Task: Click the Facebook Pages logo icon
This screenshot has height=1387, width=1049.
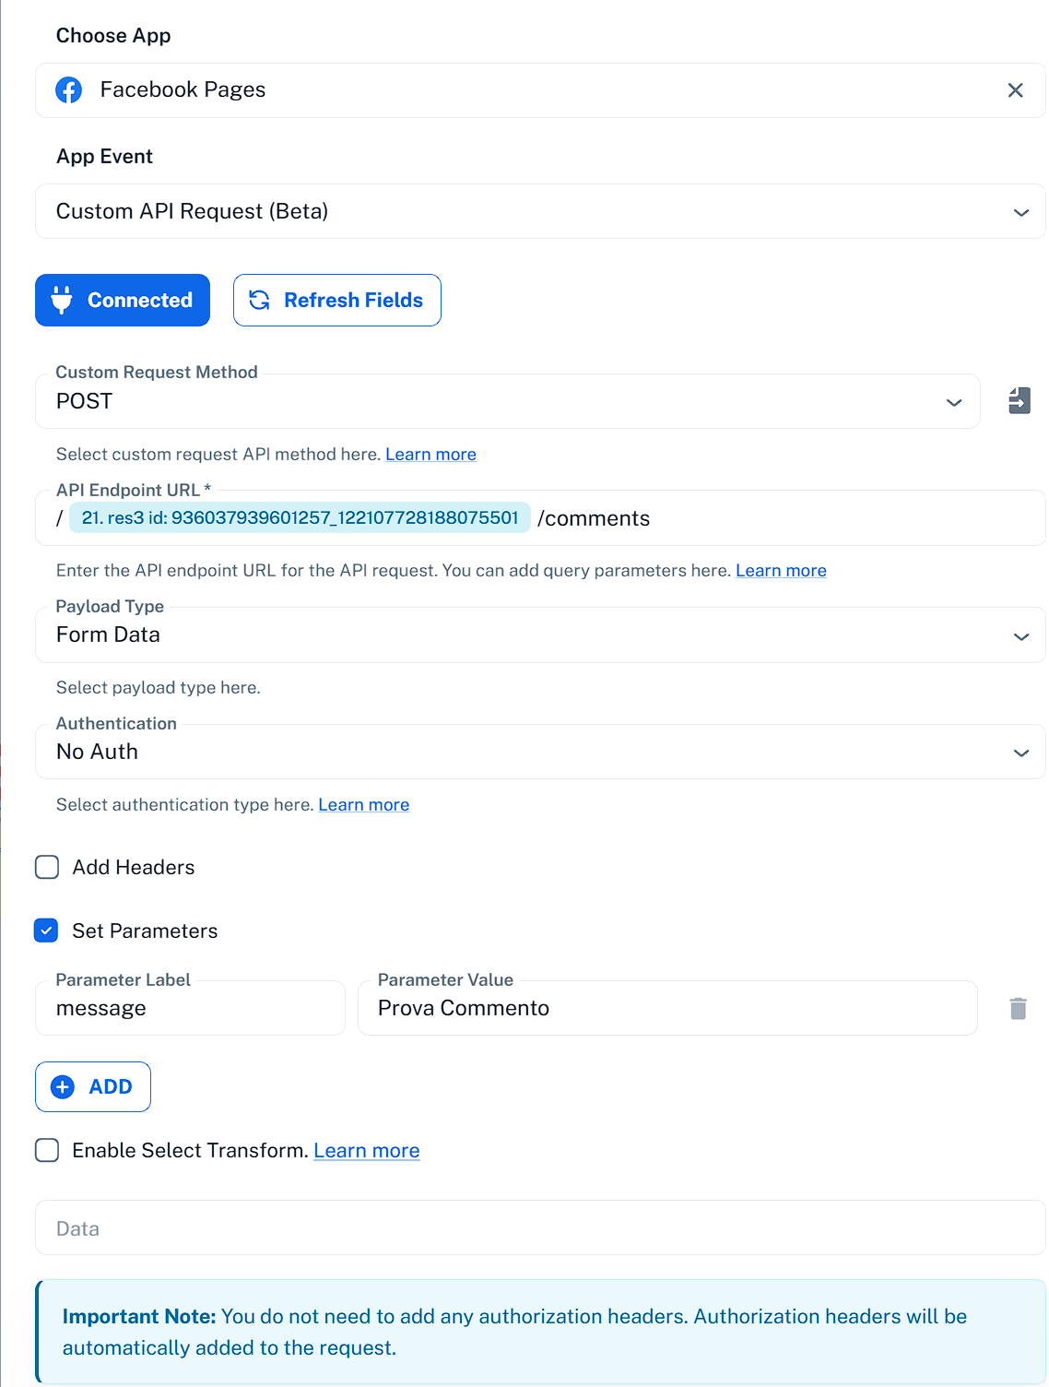Action: [x=69, y=90]
